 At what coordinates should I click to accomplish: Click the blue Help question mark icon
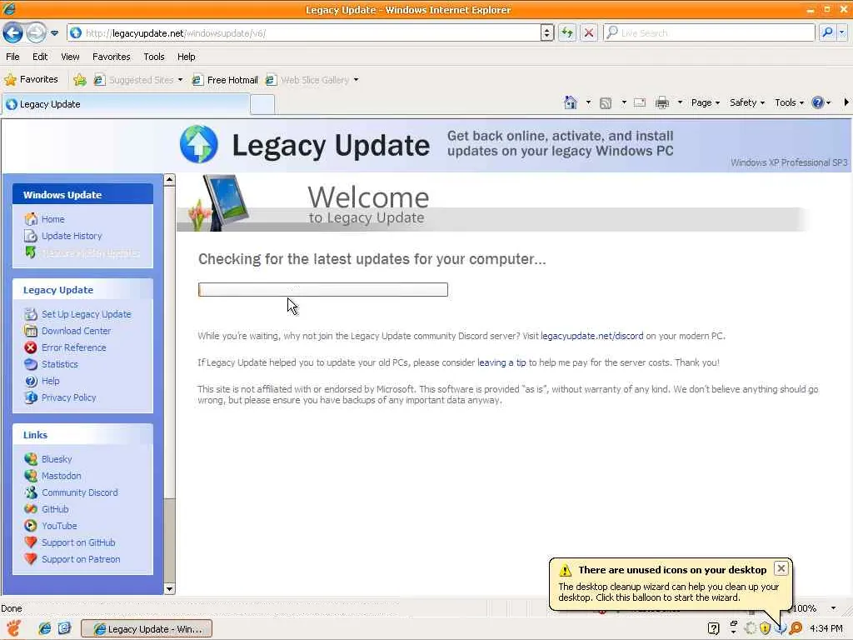[x=817, y=102]
